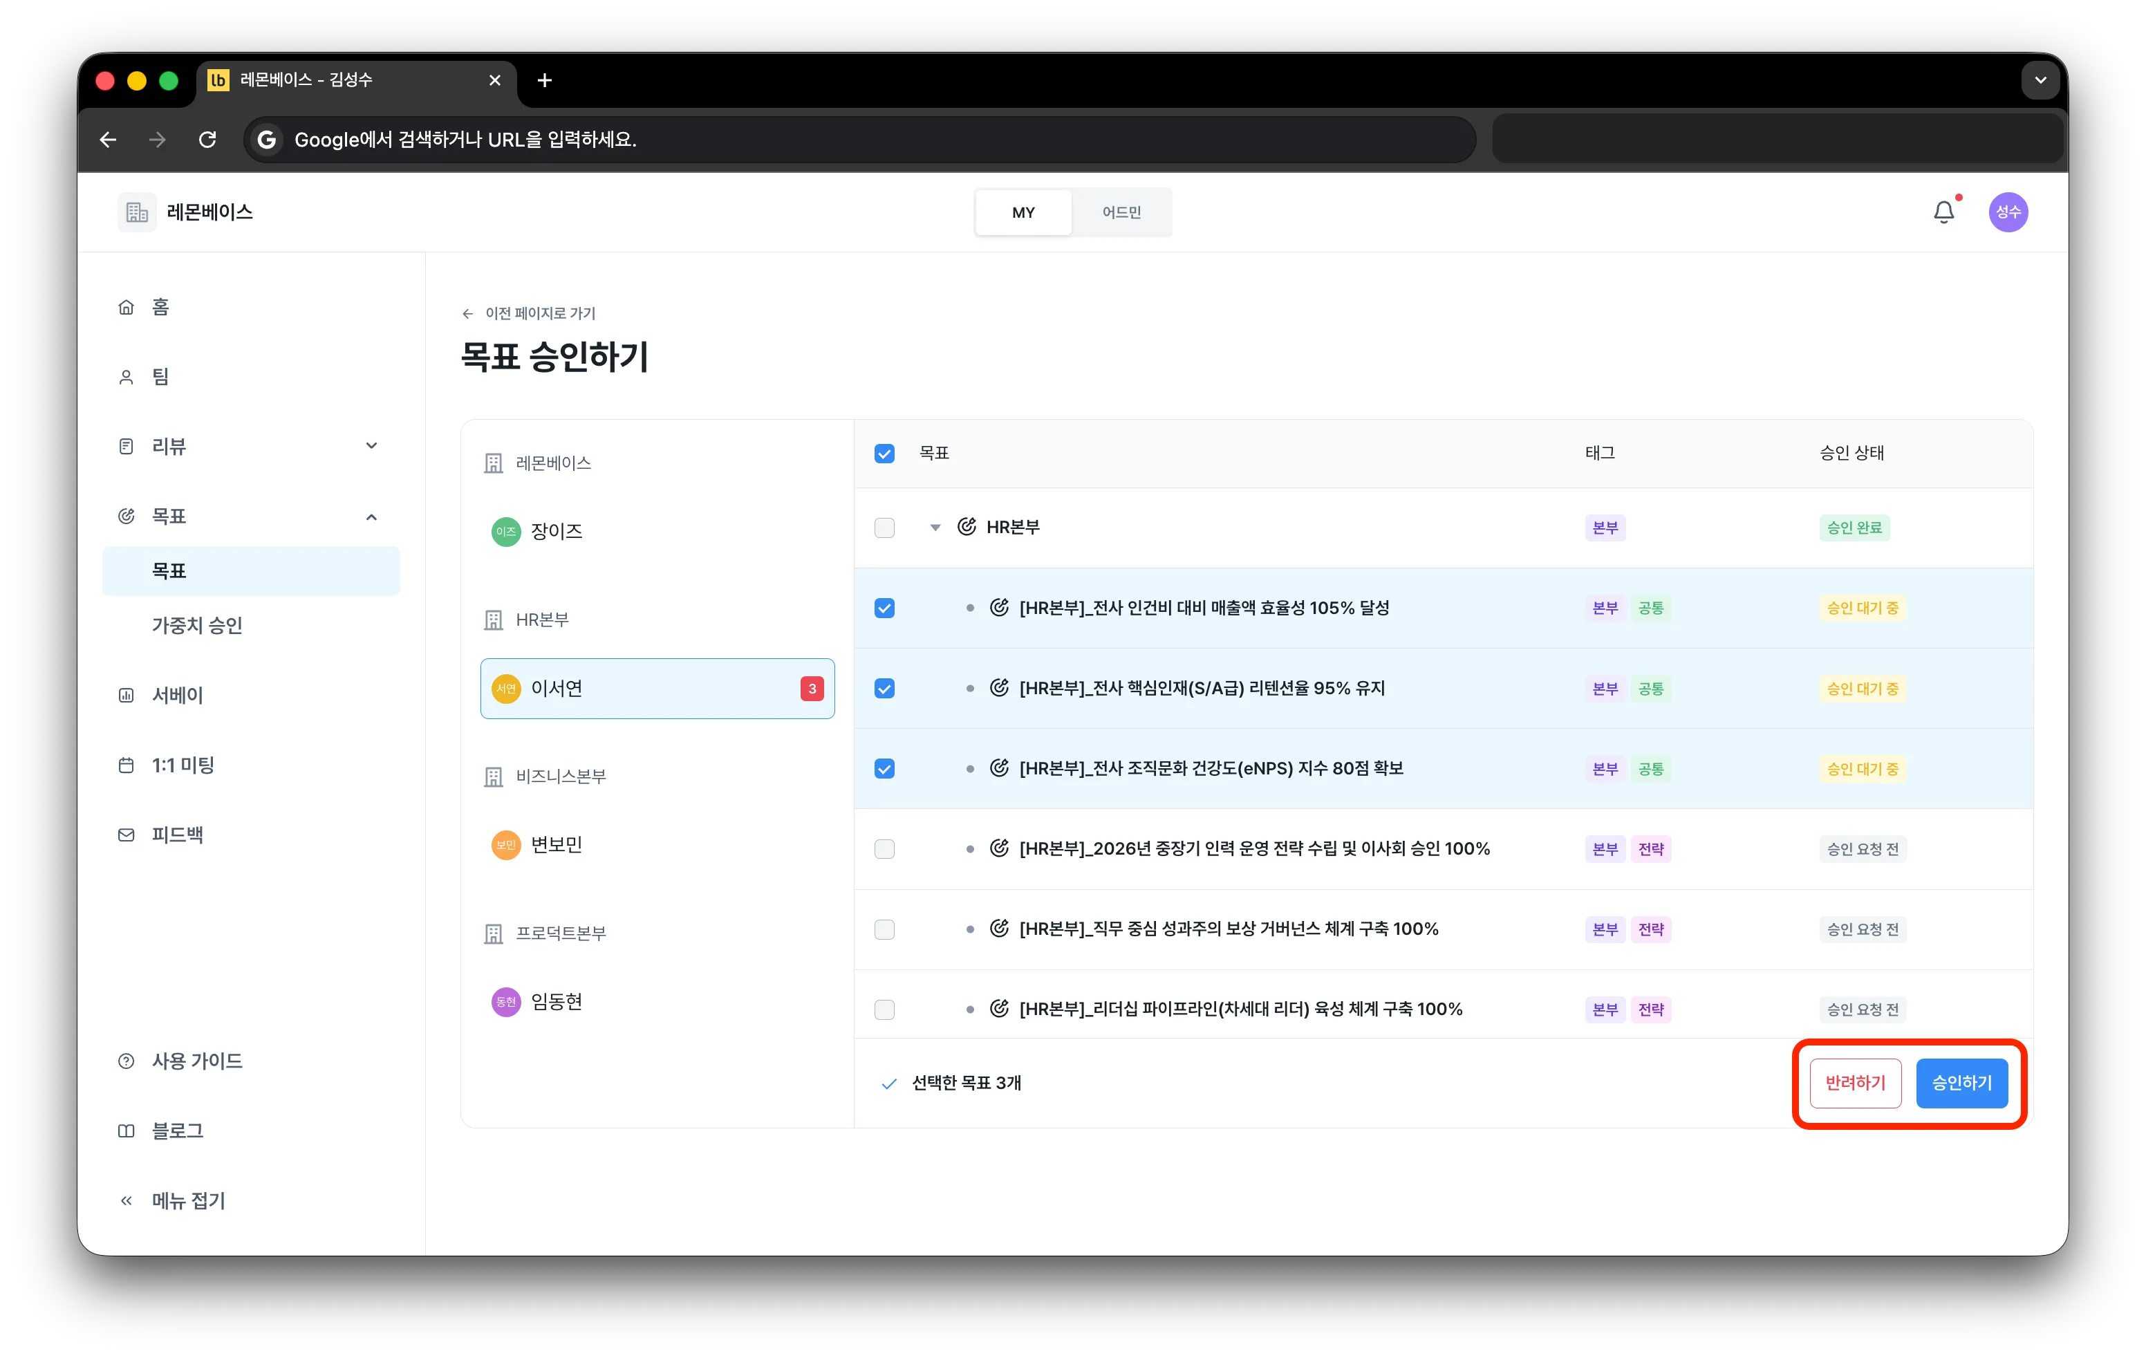Open the 목표 submenu item
The width and height of the screenshot is (2146, 1358).
pos(252,570)
